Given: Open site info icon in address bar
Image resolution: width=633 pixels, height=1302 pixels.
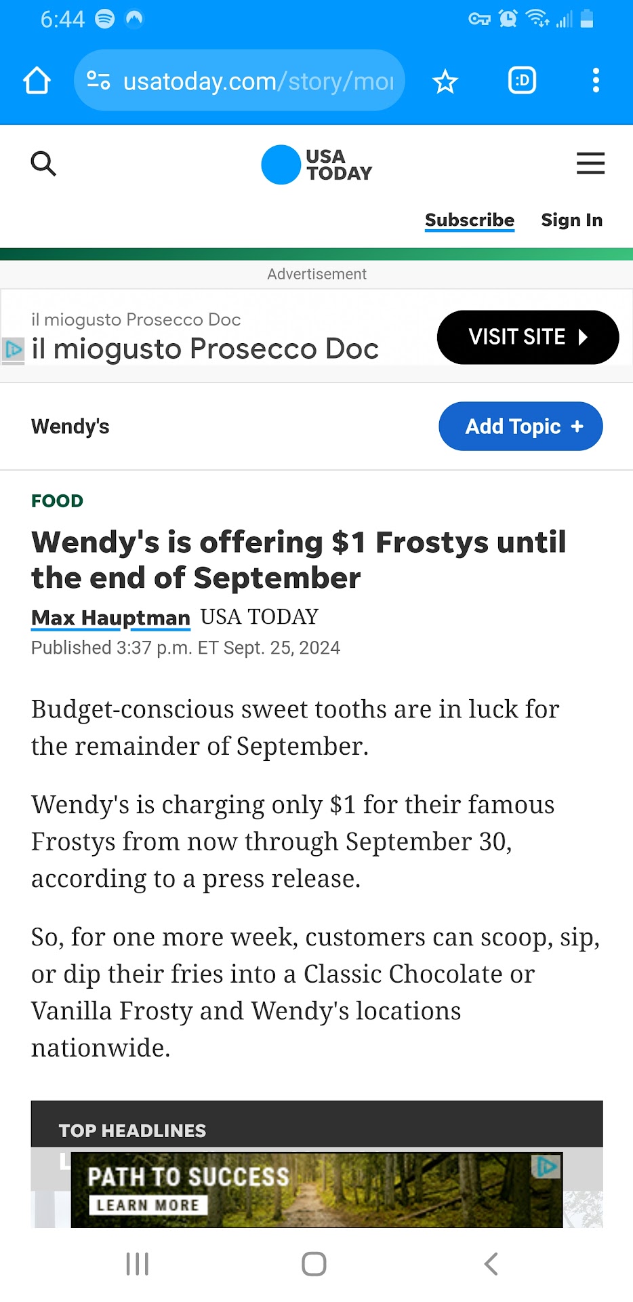Looking at the screenshot, I should (99, 81).
